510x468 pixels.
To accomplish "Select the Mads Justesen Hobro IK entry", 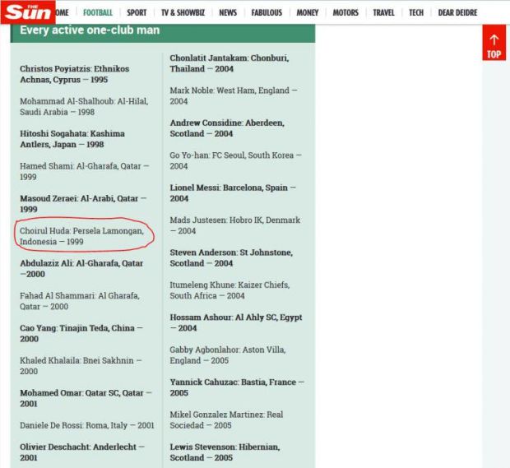I will 234,225.
